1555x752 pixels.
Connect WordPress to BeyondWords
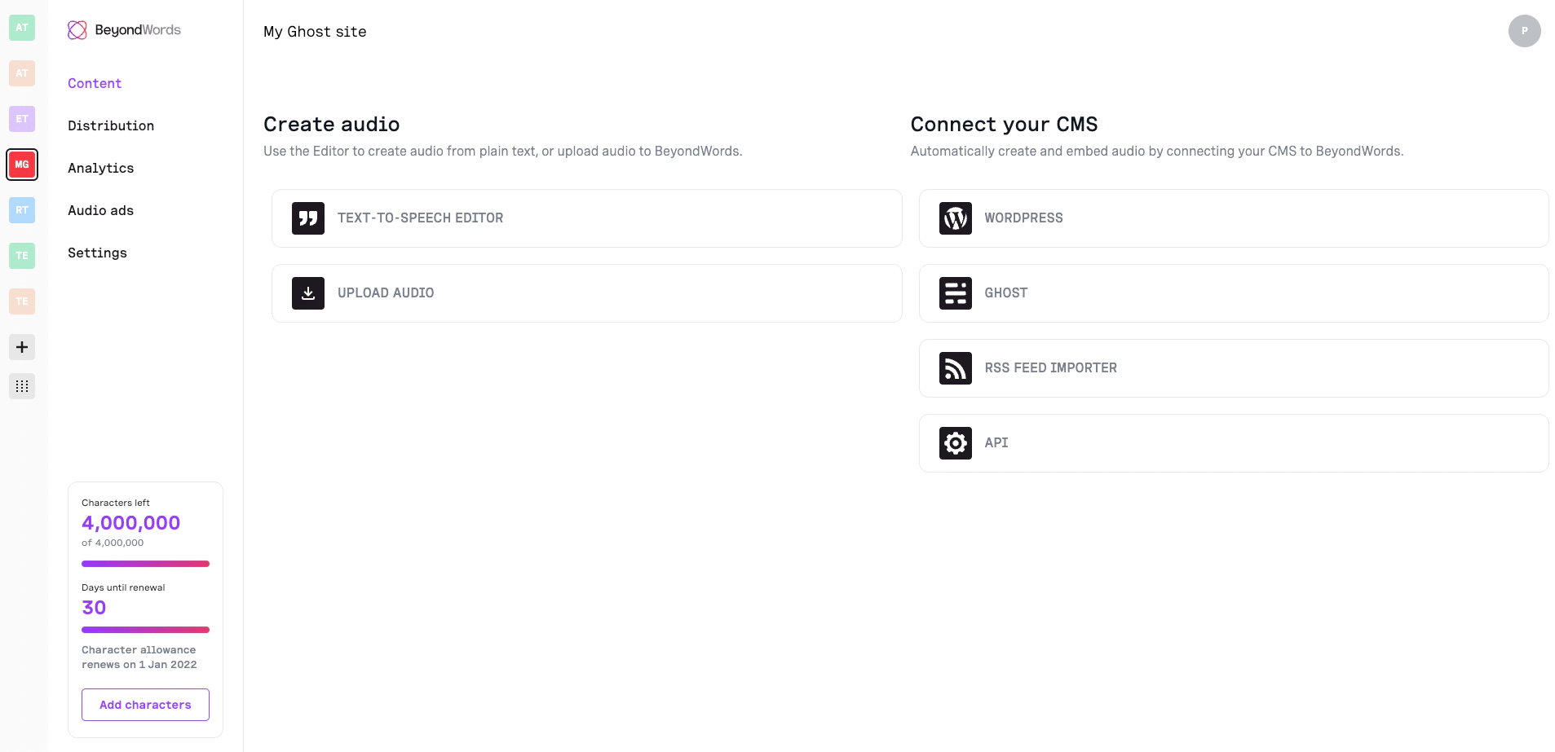click(x=1232, y=218)
